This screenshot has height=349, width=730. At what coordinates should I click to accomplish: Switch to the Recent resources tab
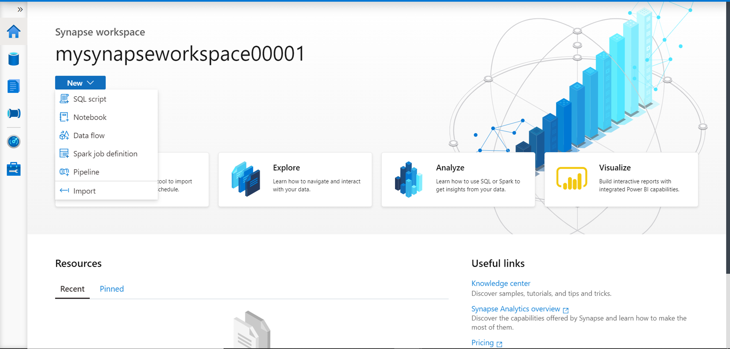[x=72, y=289]
